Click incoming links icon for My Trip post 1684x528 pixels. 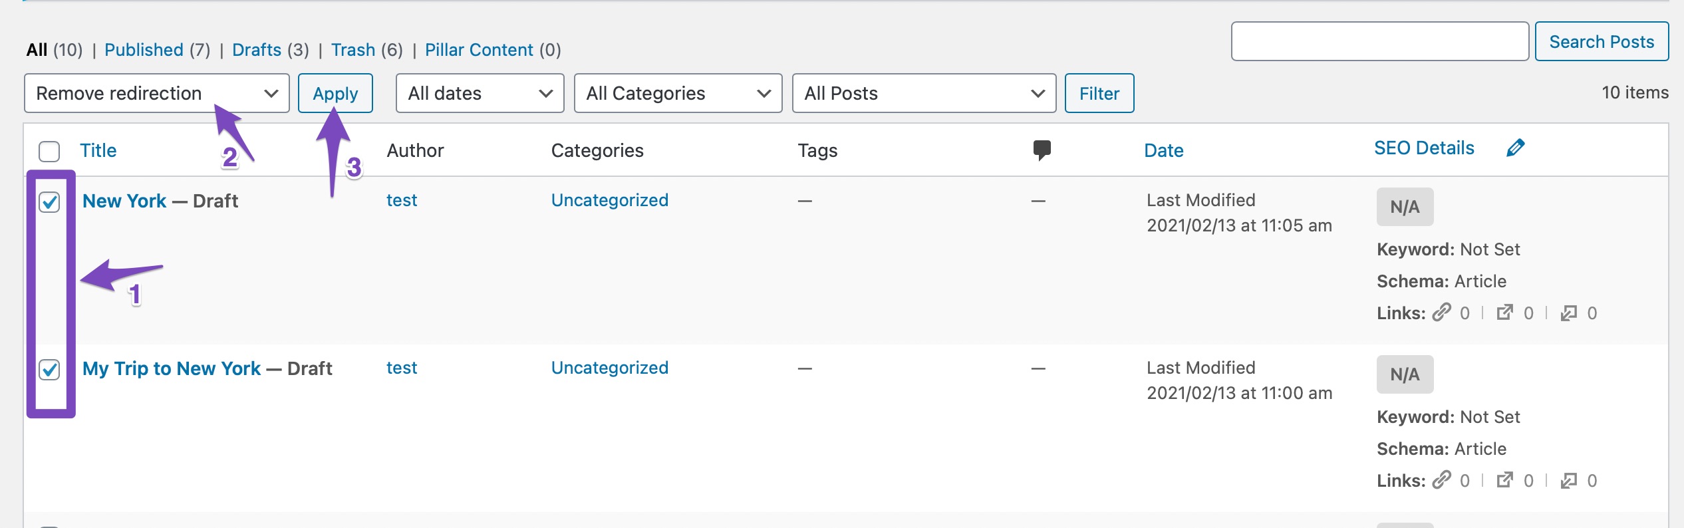click(x=1568, y=480)
